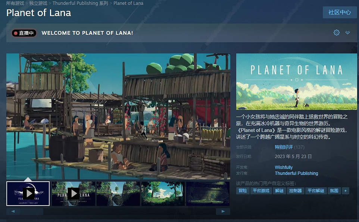Add a tag with the plus button
This screenshot has height=222, width=359.
tap(345, 191)
